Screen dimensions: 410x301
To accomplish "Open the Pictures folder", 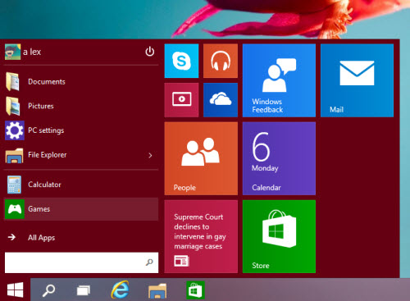I will pos(81,106).
